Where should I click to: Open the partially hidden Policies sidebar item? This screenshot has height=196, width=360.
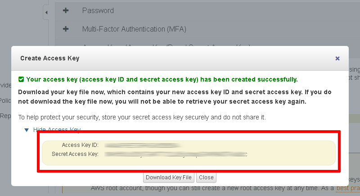coord(5,100)
